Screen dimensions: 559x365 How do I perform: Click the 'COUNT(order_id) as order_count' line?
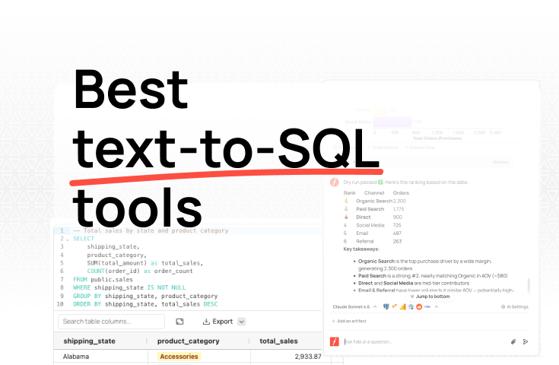coord(140,271)
